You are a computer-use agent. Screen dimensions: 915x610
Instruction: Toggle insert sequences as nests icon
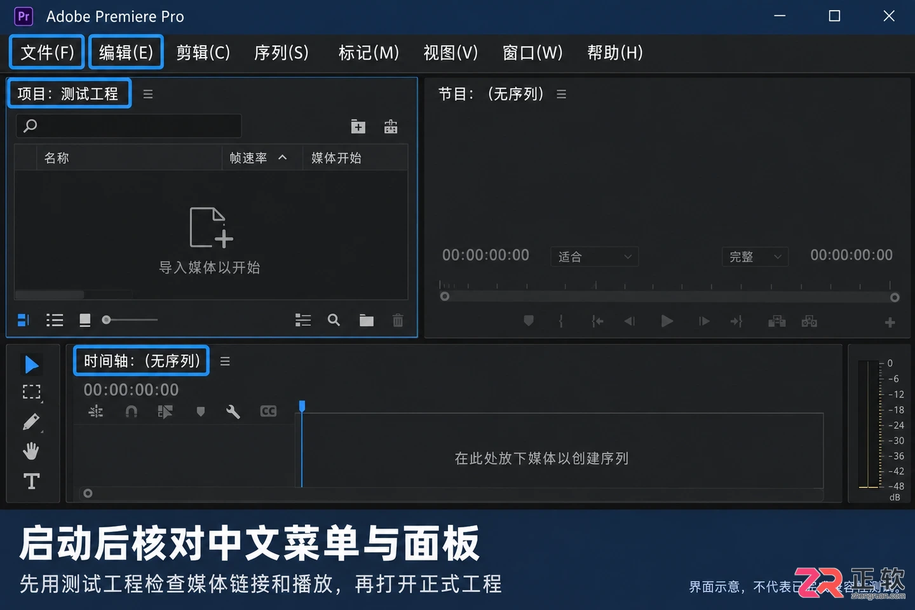[96, 412]
